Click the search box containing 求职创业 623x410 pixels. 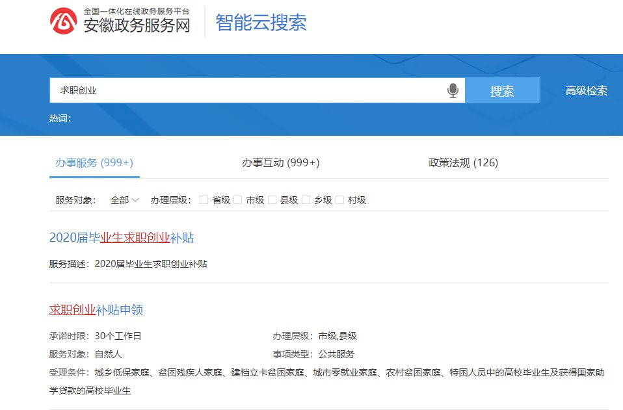(257, 90)
